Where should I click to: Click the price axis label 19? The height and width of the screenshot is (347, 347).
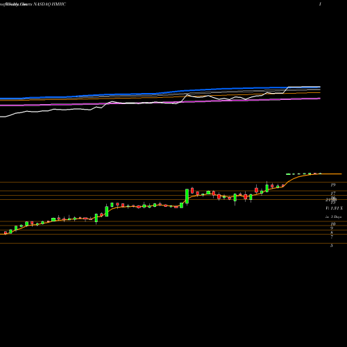(x=333, y=185)
